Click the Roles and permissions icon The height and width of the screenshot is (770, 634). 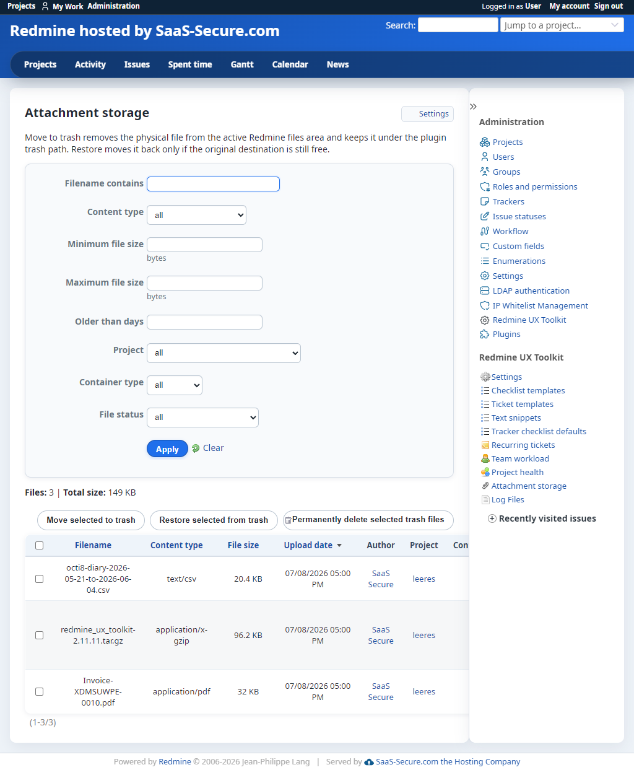(485, 186)
